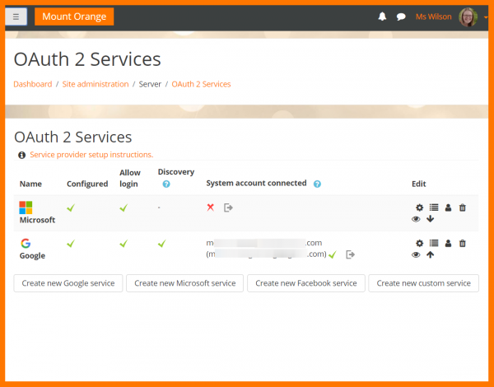Create new custom service

(424, 283)
